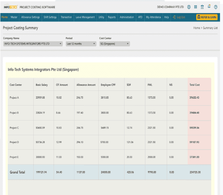The width and height of the screenshot is (223, 195).
Task: Open the Cost Center dropdown showing SG (Singapore)
Action: click(114, 44)
